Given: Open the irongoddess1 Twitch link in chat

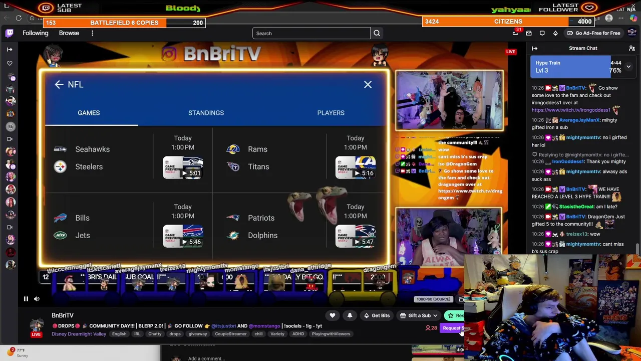Looking at the screenshot, I should (571, 110).
